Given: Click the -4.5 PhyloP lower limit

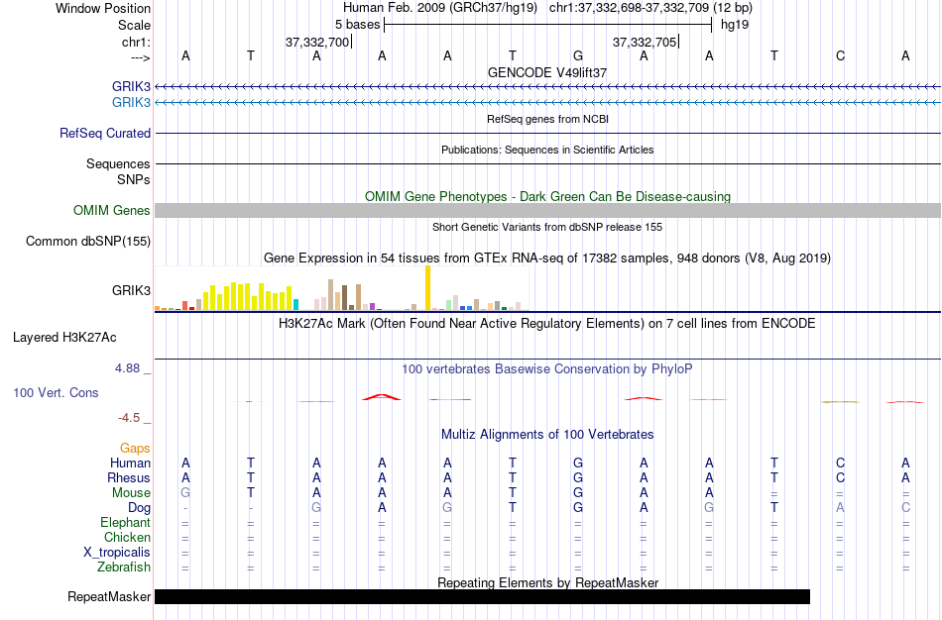Looking at the screenshot, I should tap(129, 418).
